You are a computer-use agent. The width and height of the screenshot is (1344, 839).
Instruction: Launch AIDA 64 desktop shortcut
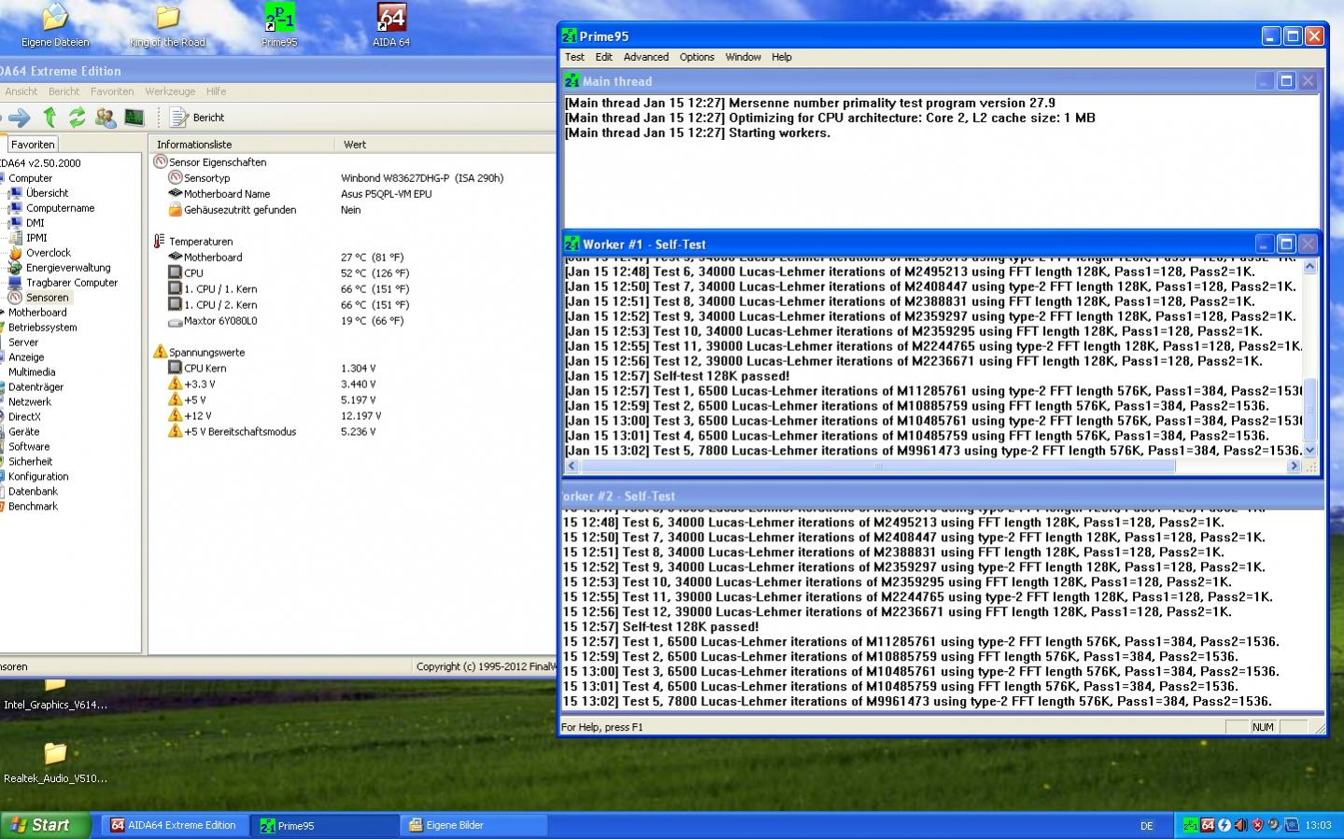[x=391, y=26]
